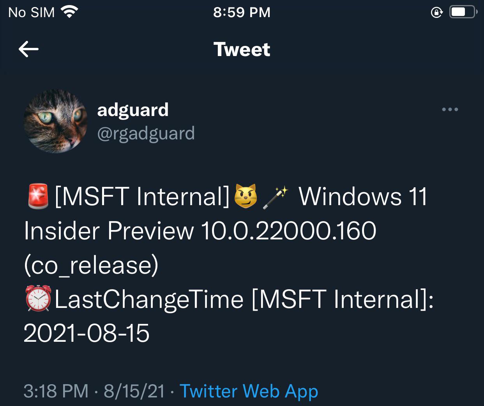The width and height of the screenshot is (484, 406).
Task: Tap the magic wand emoji
Action: [x=276, y=197]
